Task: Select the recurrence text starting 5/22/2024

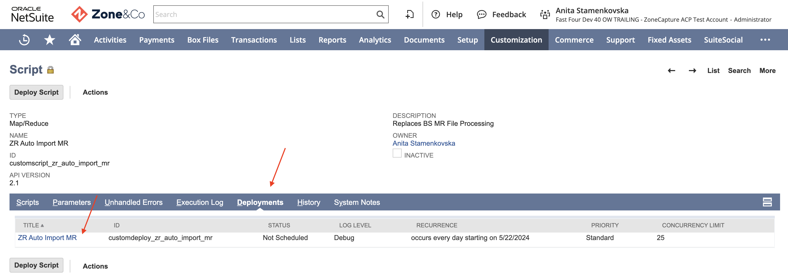Action: [x=470, y=238]
